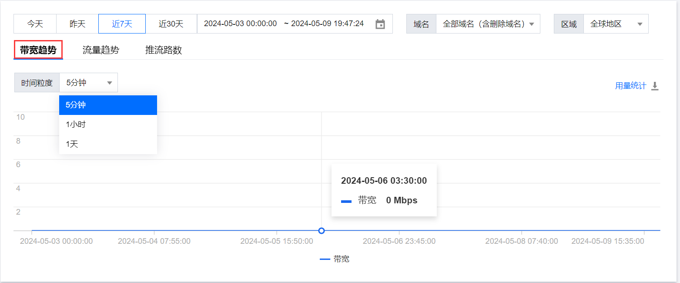Click x-axis label 2024-05-03 00:00:00
The height and width of the screenshot is (283, 680).
pos(56,241)
